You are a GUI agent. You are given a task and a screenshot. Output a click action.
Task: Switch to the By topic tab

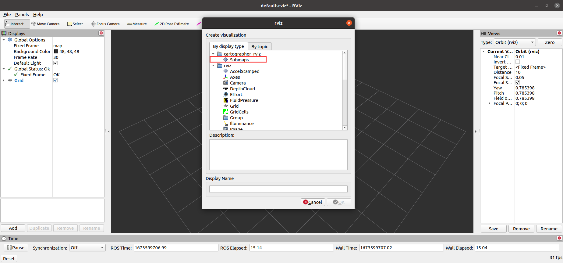click(x=260, y=46)
